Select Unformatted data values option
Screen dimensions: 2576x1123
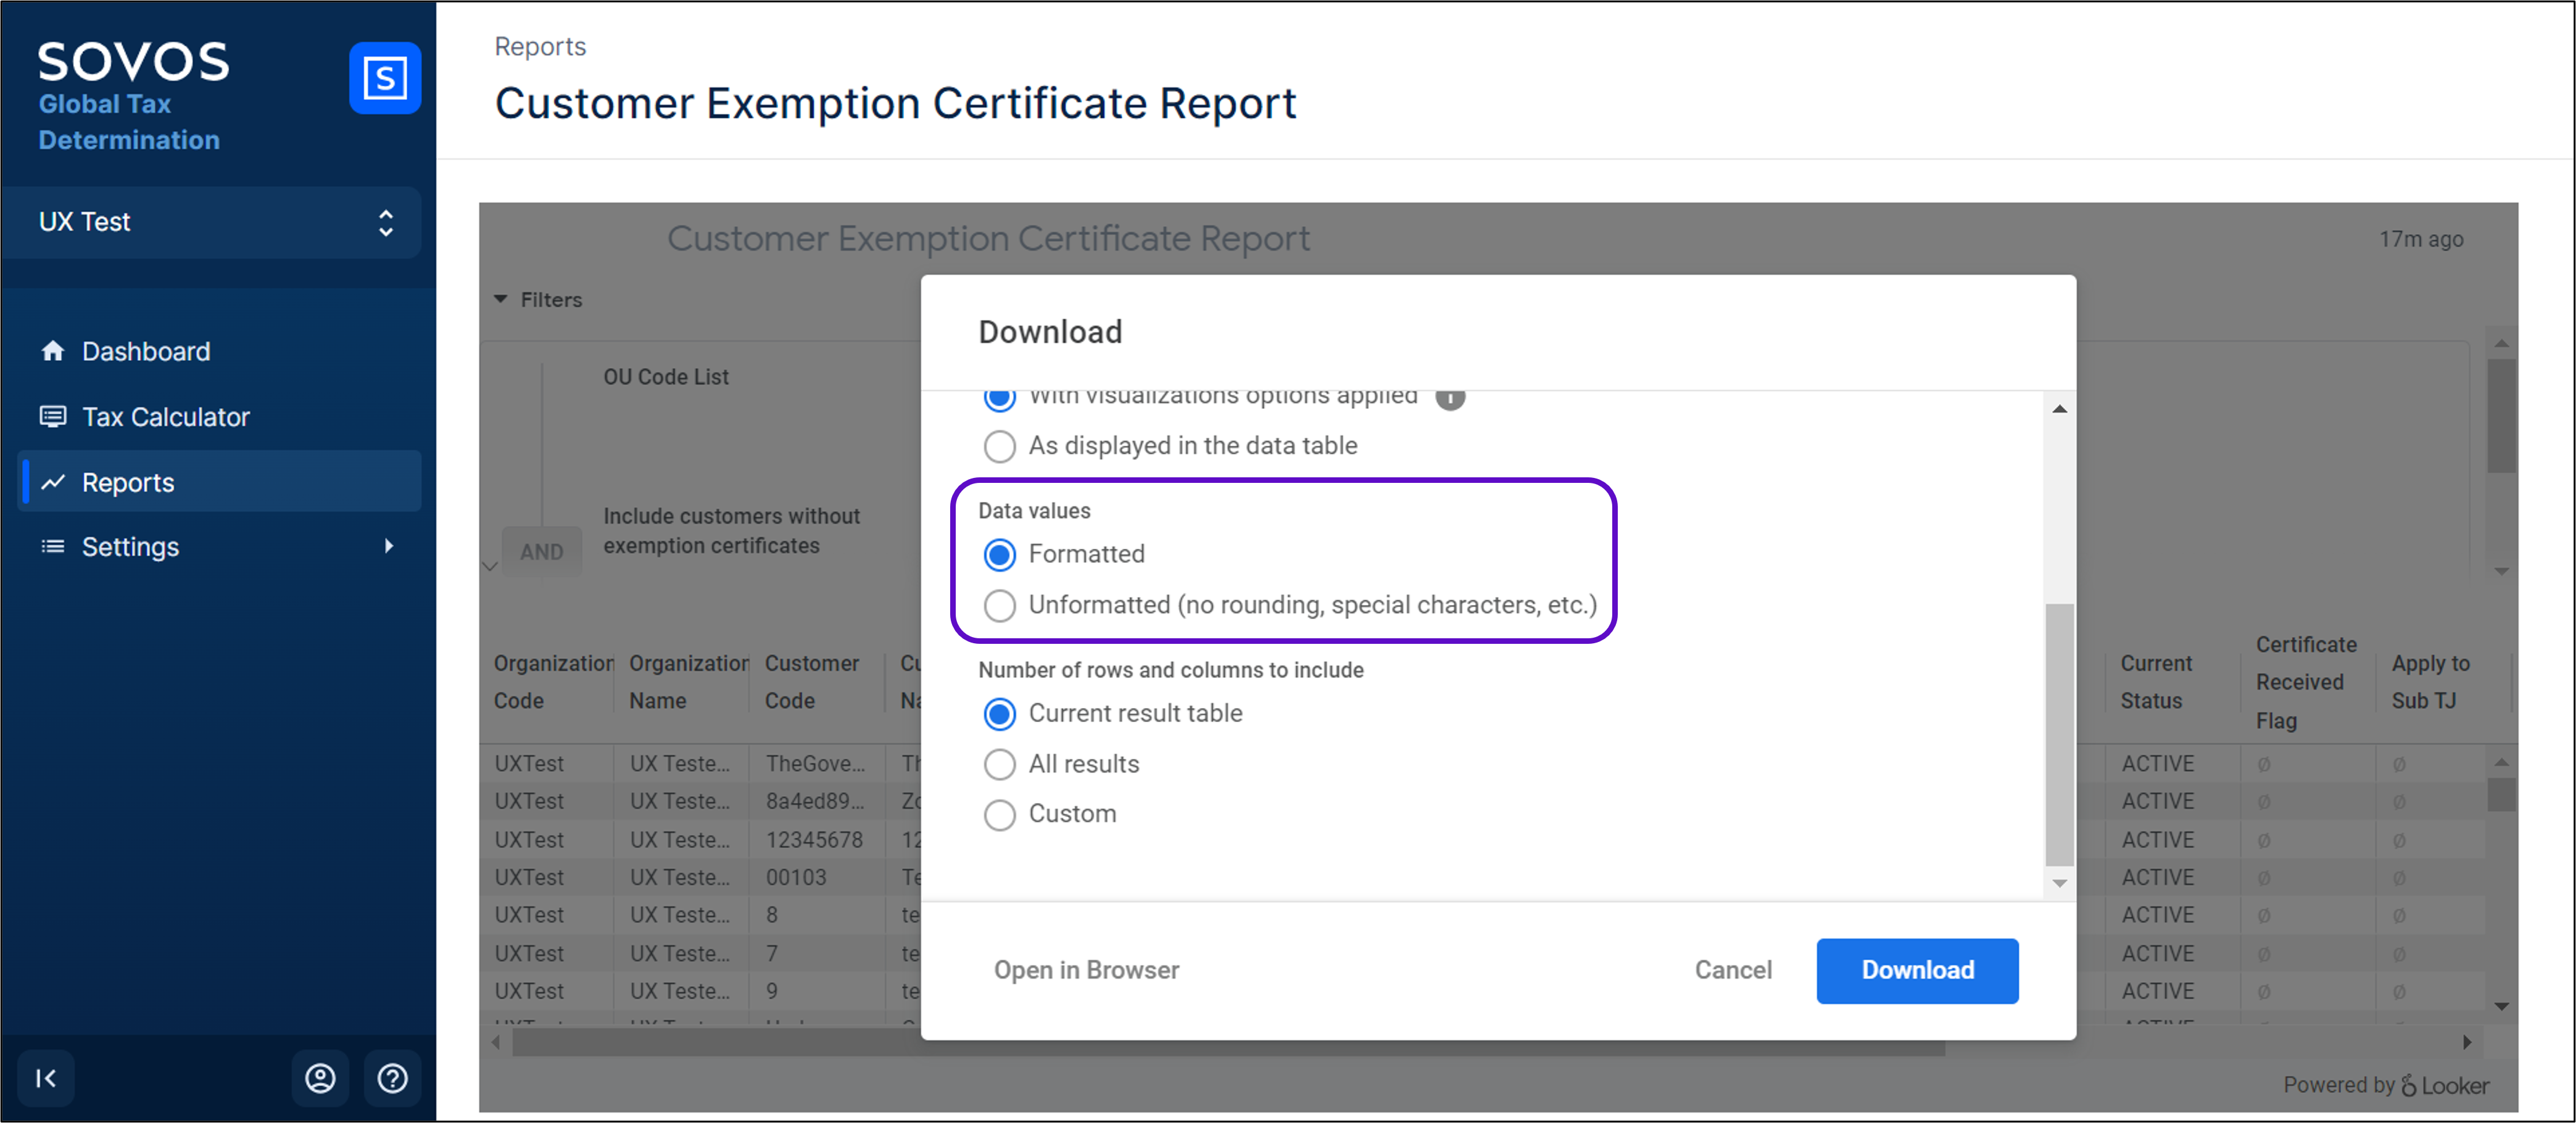click(x=999, y=606)
